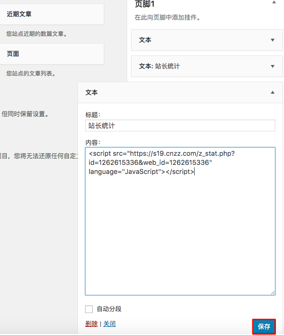Collapse the open 文本 widget arrow

pos(273,93)
